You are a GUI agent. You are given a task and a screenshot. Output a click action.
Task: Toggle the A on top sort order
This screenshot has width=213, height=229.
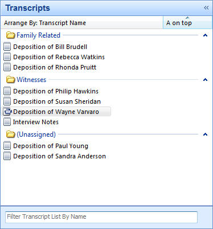187,22
